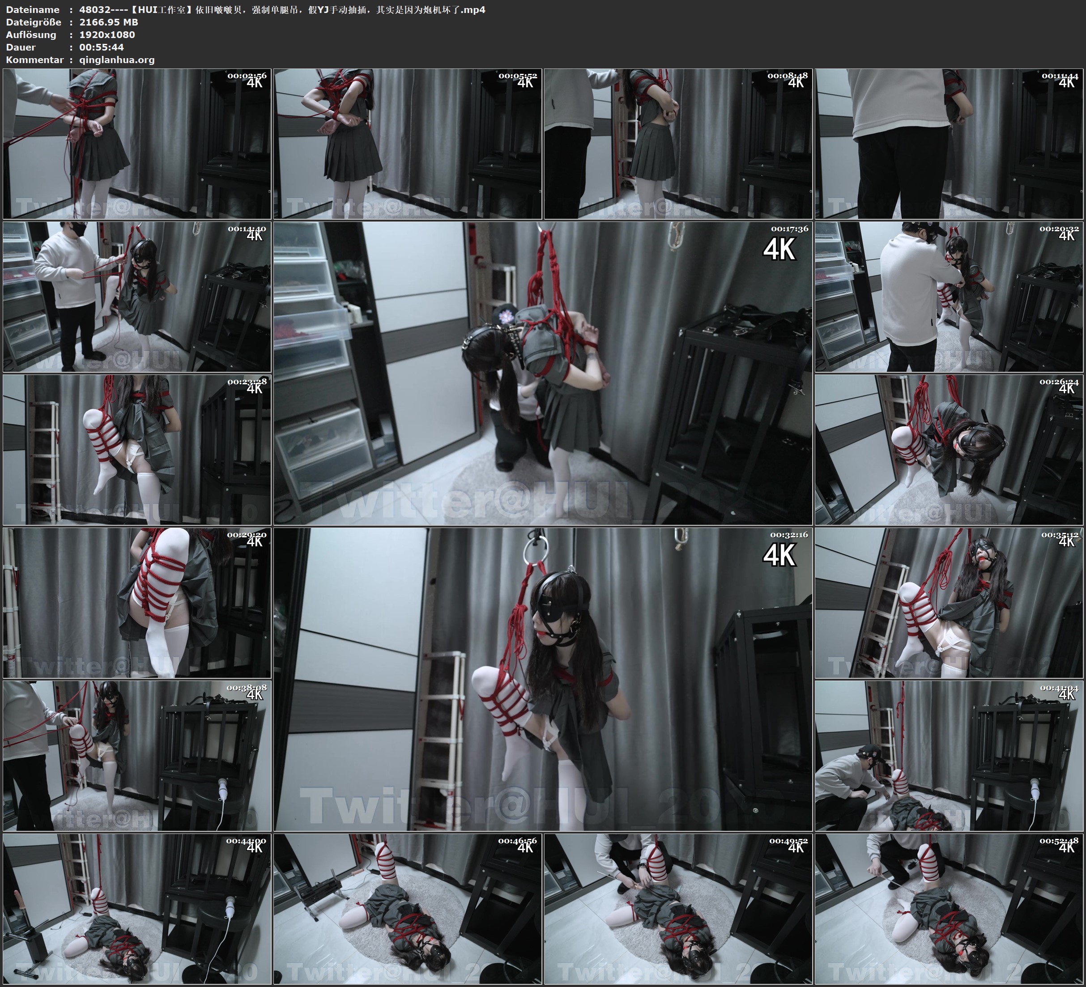Click the frame marked 00:11:44
The image size is (1086, 987).
pyautogui.click(x=949, y=144)
